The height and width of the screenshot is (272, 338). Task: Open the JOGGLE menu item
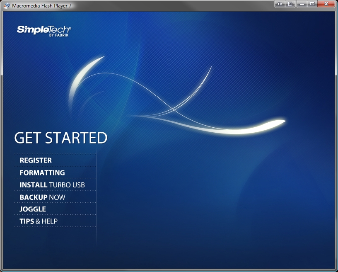click(x=33, y=209)
